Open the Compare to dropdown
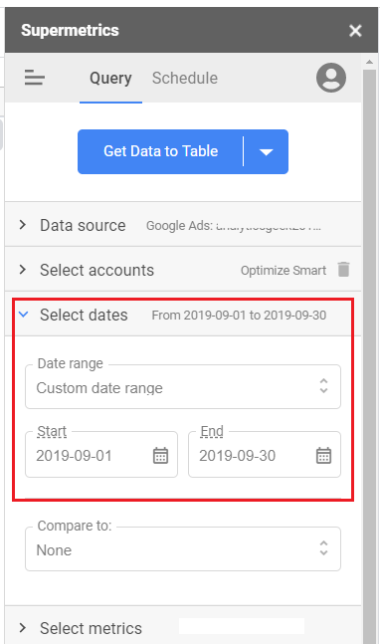380x644 pixels. click(183, 549)
